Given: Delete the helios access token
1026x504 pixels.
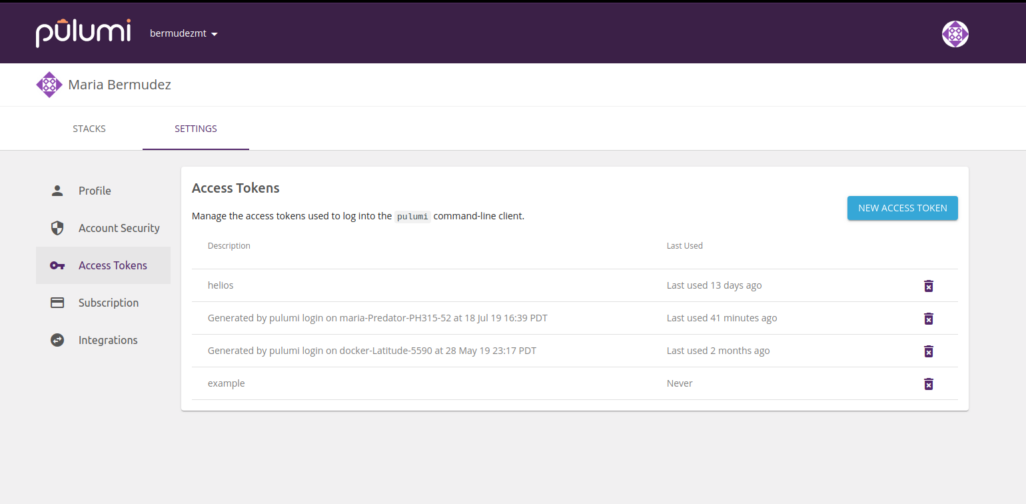Looking at the screenshot, I should [928, 286].
